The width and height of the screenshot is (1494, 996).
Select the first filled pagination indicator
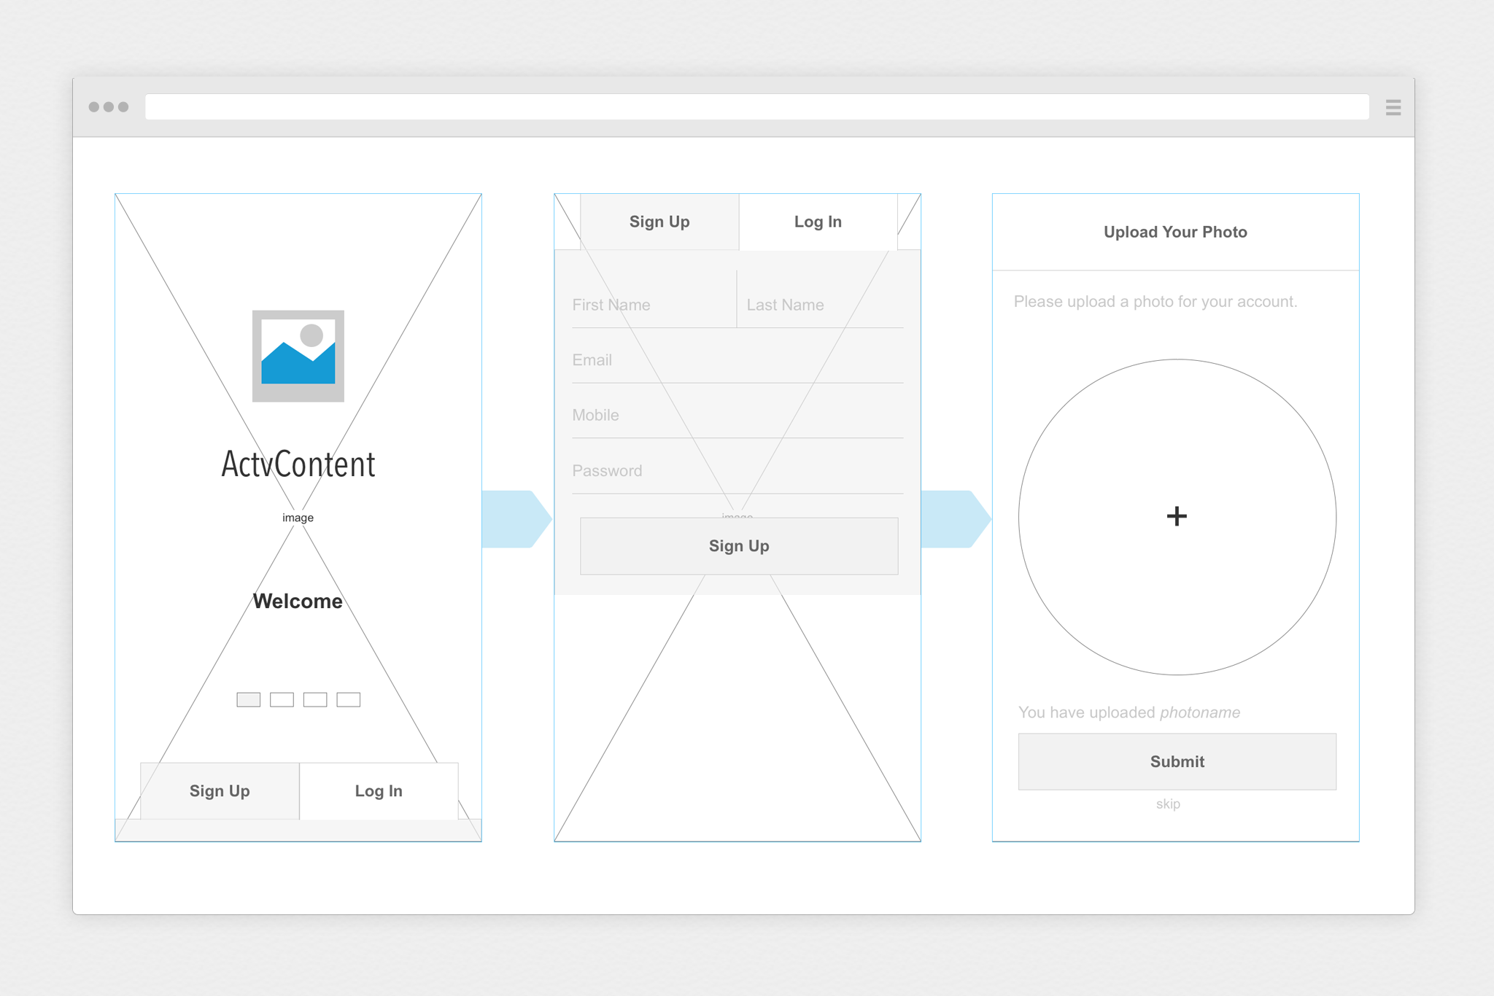tap(248, 699)
